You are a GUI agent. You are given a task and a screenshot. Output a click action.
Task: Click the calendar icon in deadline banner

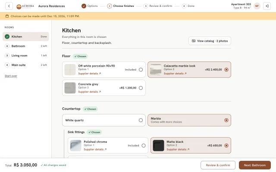(7, 16)
